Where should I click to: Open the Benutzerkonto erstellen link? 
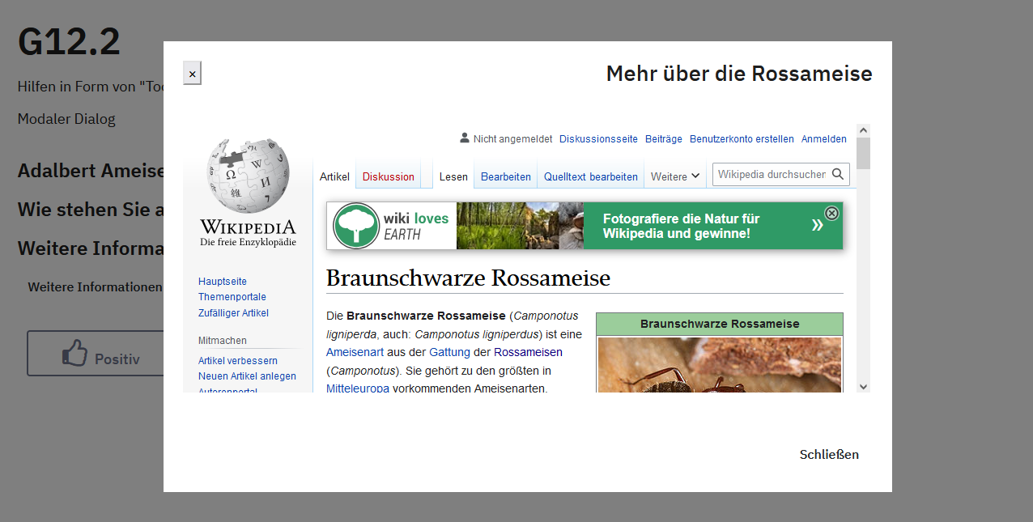click(x=742, y=139)
